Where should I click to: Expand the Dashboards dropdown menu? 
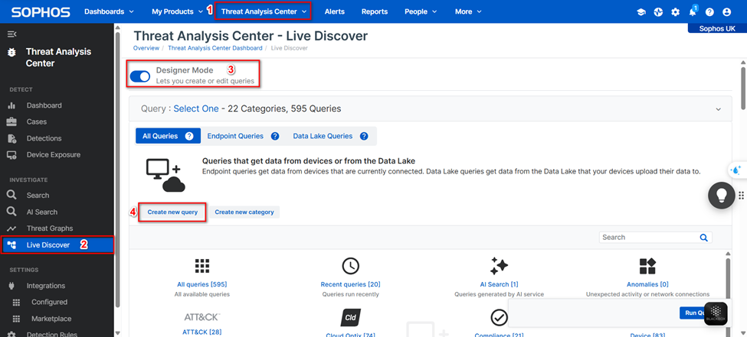pos(109,12)
